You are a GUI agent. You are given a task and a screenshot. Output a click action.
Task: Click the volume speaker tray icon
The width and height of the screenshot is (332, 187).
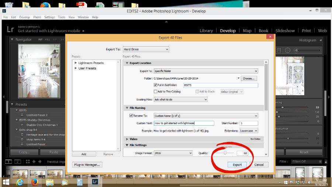point(309,182)
